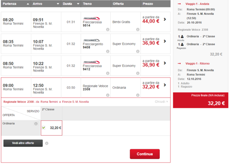Image resolution: width=240 pixels, height=164 pixels.
Task: Click the Continua button
Action: (x=144, y=154)
